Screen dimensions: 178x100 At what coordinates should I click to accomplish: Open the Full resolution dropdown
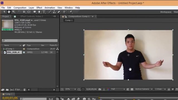pos(118,89)
